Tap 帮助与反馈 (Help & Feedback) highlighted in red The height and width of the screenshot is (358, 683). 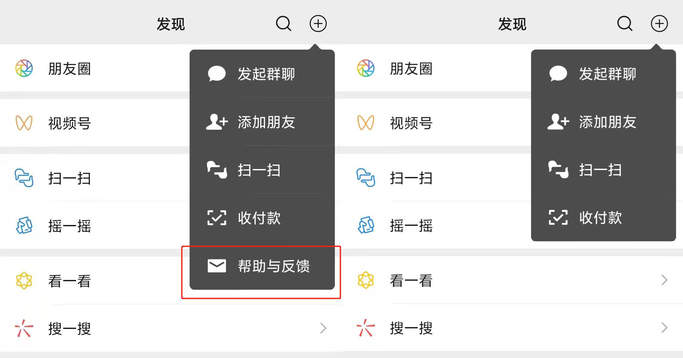click(x=274, y=266)
